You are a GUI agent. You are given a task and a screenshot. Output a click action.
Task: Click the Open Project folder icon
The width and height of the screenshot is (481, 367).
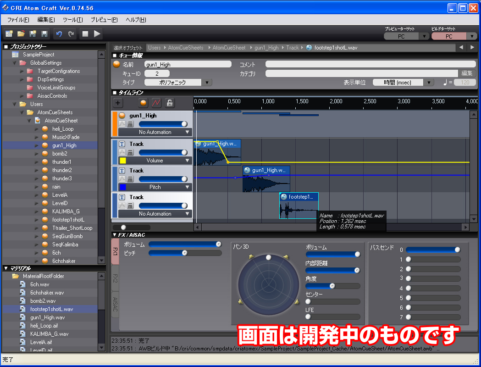point(21,33)
